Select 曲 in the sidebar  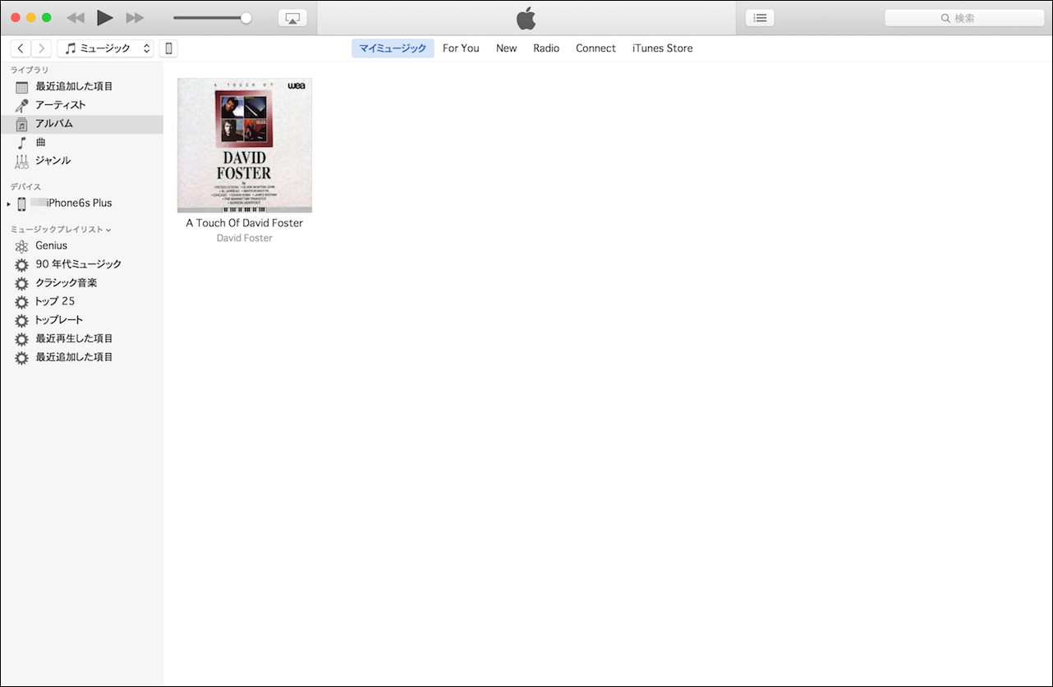click(81, 143)
